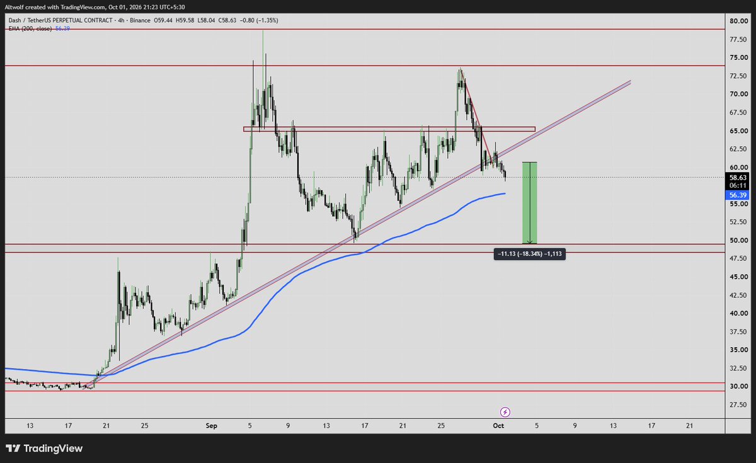
Task: Click the 65.00 price axis label
Action: [739, 130]
